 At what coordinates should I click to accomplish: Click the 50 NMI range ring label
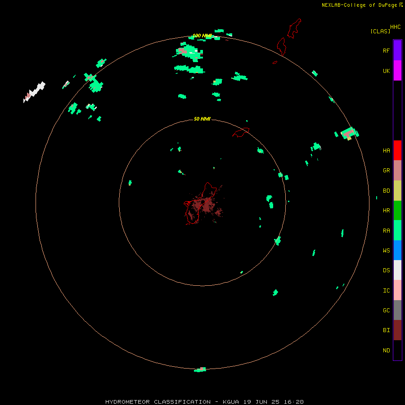click(202, 119)
